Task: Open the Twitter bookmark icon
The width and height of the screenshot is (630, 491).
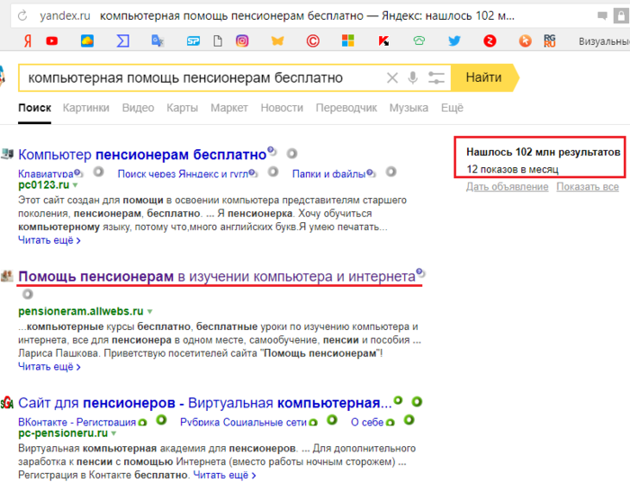Action: click(454, 41)
